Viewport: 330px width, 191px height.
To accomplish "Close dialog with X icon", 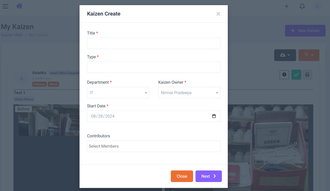I will [218, 14].
